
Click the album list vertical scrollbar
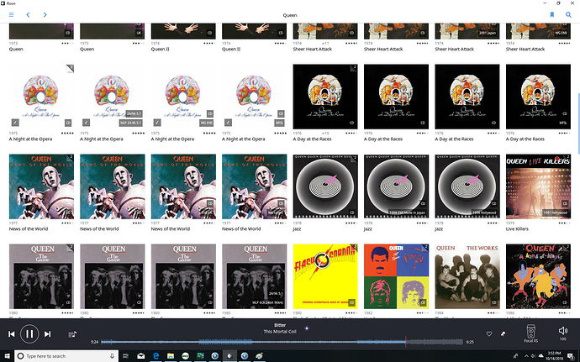pyautogui.click(x=578, y=123)
